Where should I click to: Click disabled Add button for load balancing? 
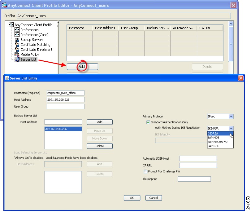[100, 164]
